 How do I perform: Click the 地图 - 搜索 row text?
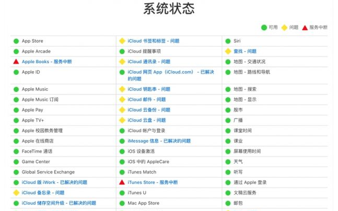(x=245, y=89)
